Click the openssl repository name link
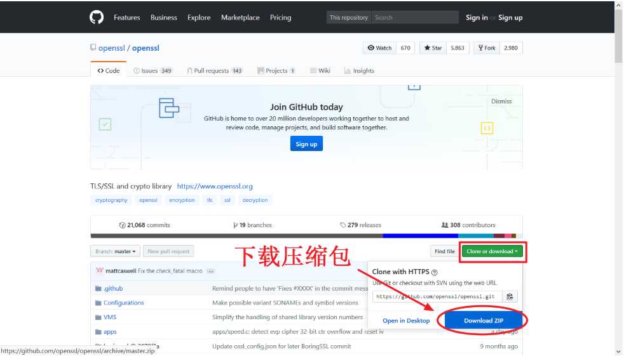 (146, 48)
